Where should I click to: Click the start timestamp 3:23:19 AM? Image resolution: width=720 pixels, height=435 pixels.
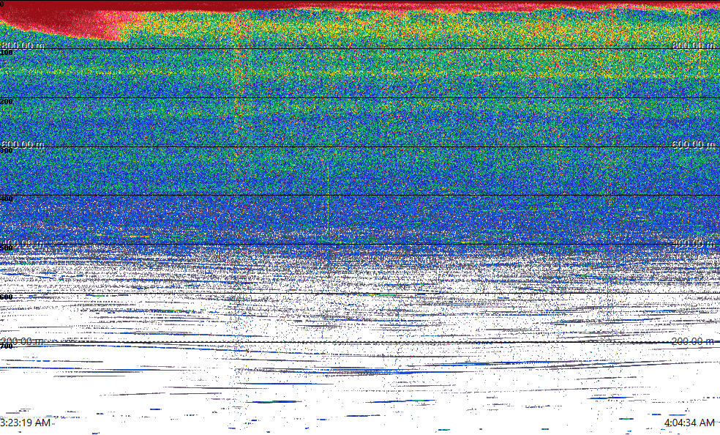26,423
